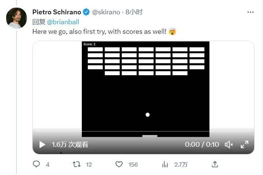Viewport: 263px width, 175px height.
Task: Open the Pietro Schirano display name link
Action: click(x=56, y=12)
